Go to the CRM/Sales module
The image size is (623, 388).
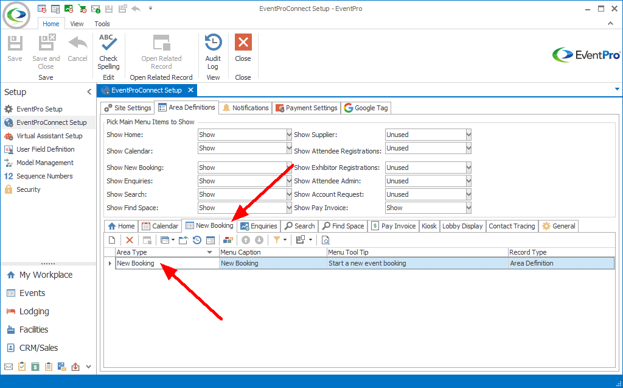point(38,348)
